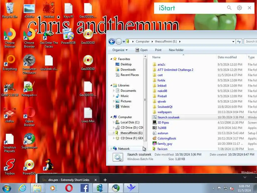The width and height of the screenshot is (257, 193).
Task: Open iStart settings gear icon
Action: [239, 8]
